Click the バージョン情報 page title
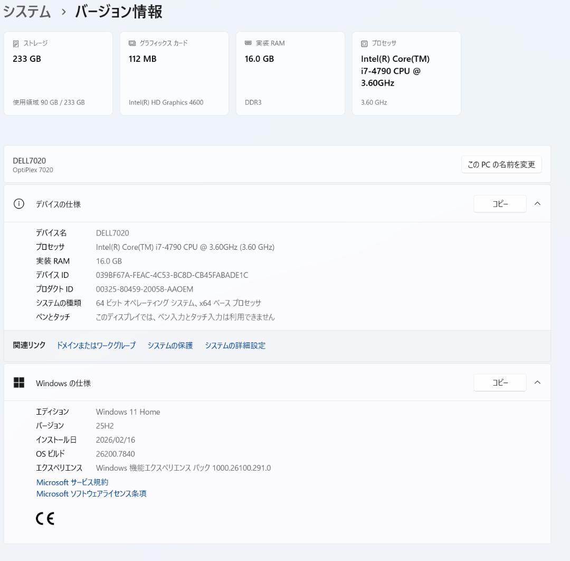This screenshot has height=561, width=570. pyautogui.click(x=119, y=12)
